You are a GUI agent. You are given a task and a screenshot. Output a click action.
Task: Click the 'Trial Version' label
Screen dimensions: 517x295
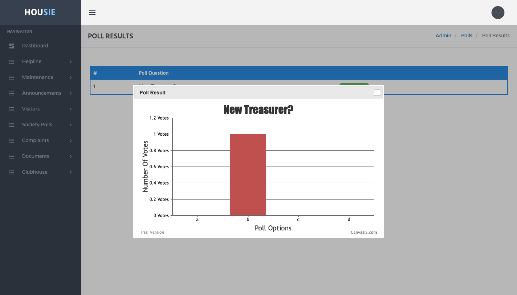(152, 232)
